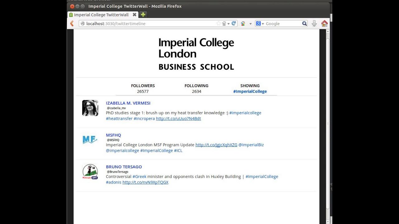Click the site identity globe icon
399x224 pixels.
point(83,24)
